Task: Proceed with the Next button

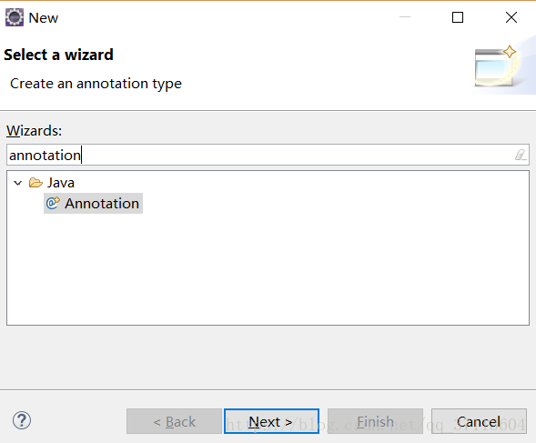Action: point(271,421)
